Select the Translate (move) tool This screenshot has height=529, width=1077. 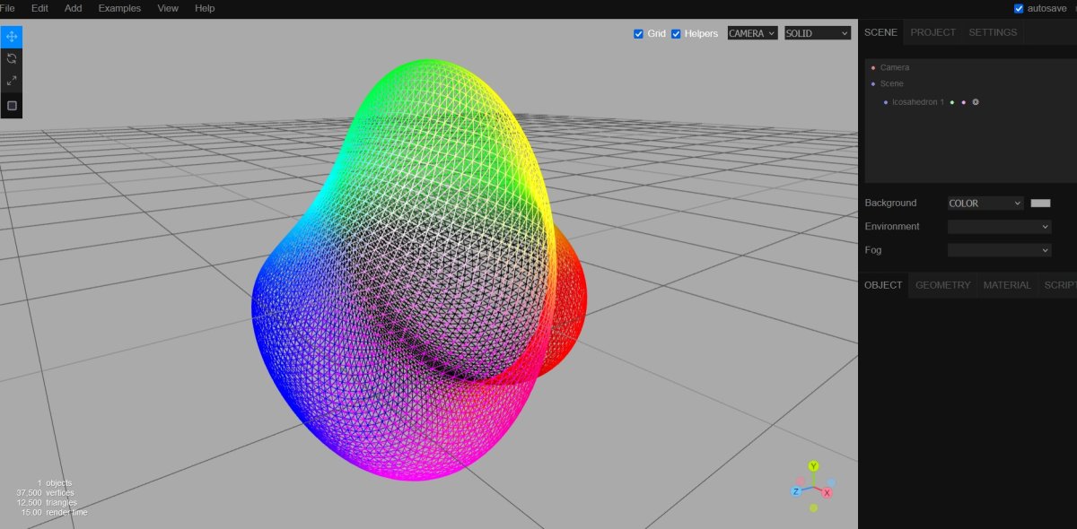click(12, 37)
